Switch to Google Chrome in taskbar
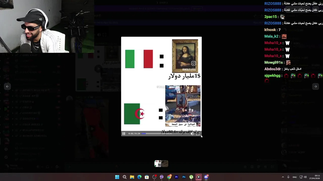This screenshot has height=181, width=323. [169, 177]
